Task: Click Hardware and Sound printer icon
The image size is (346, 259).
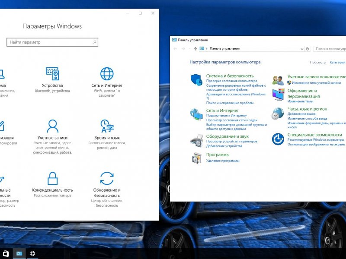Action: pyautogui.click(x=197, y=141)
